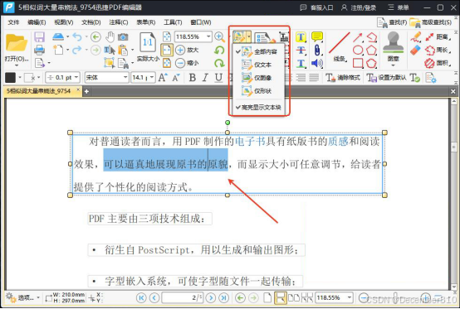Open the 编辑(E) menu
The image size is (460, 309).
37,22
